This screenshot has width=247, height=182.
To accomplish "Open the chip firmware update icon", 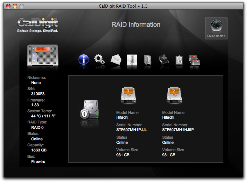I will (x=164, y=59).
